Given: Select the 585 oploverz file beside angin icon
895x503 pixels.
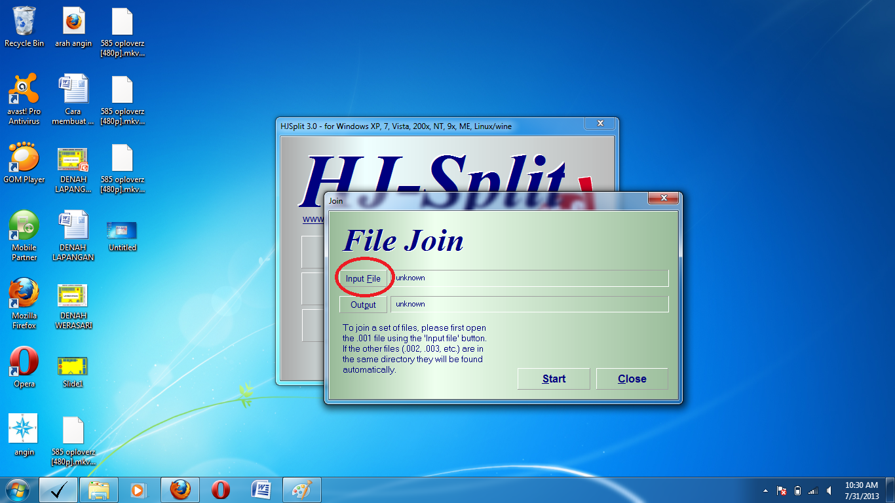Looking at the screenshot, I should click(73, 441).
